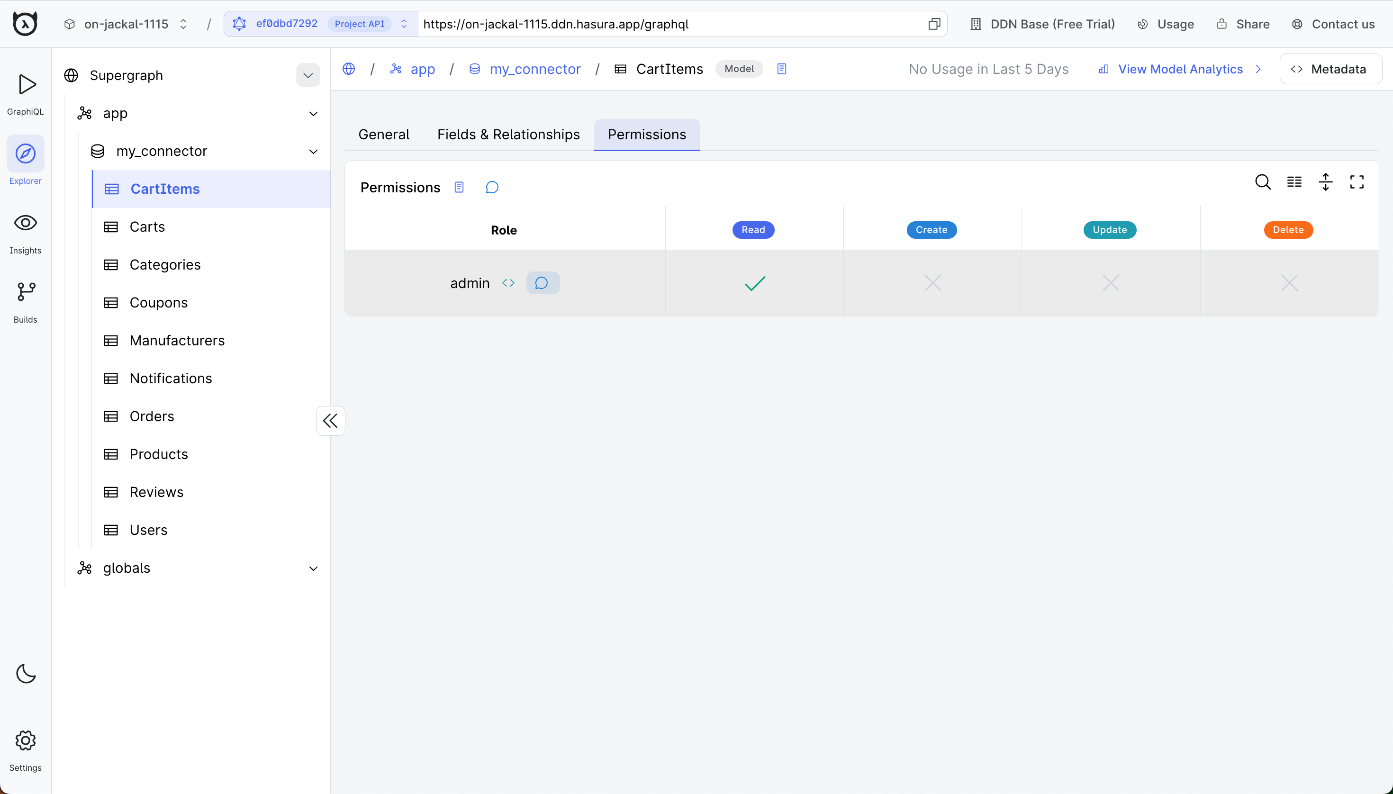Select Carts model in tree

(211, 226)
